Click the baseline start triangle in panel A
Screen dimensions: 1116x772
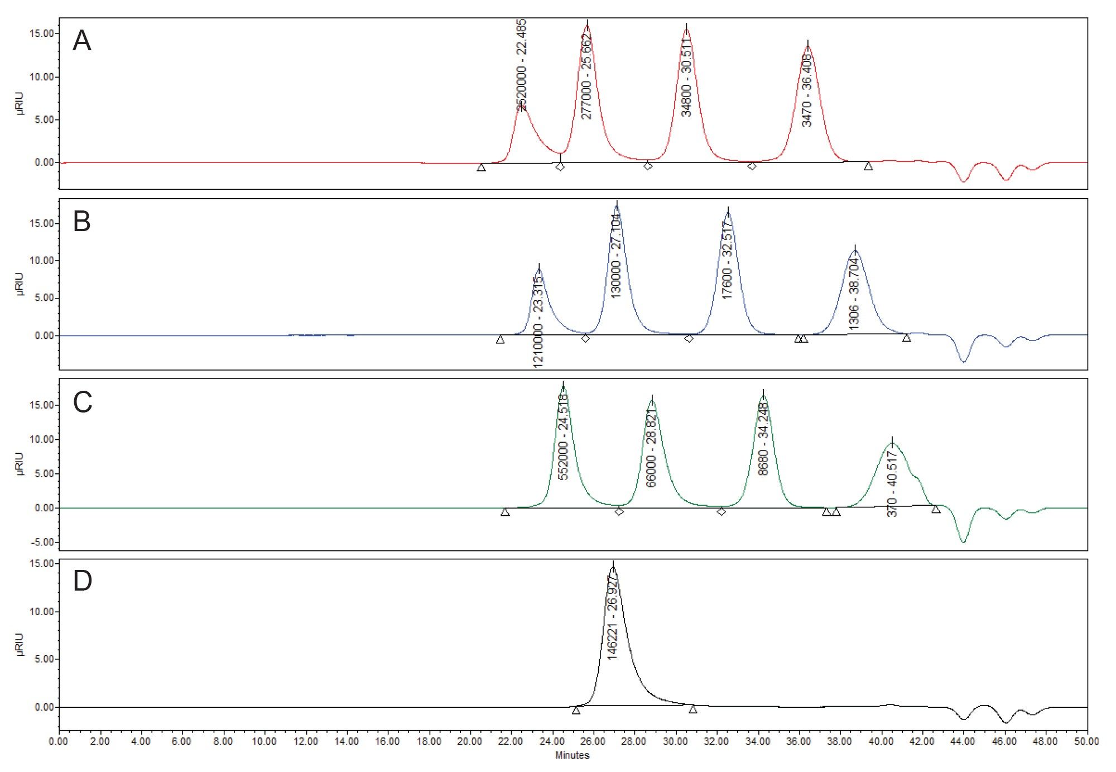click(x=481, y=167)
